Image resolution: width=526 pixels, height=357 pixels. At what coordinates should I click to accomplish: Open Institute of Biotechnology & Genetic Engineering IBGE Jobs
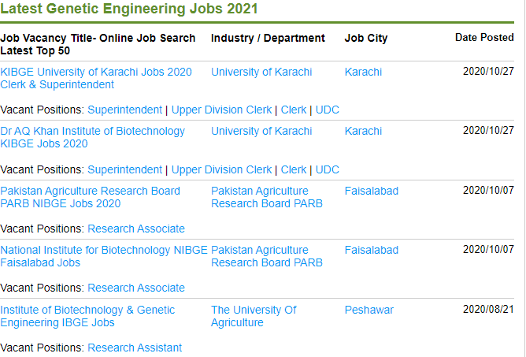[x=87, y=316]
